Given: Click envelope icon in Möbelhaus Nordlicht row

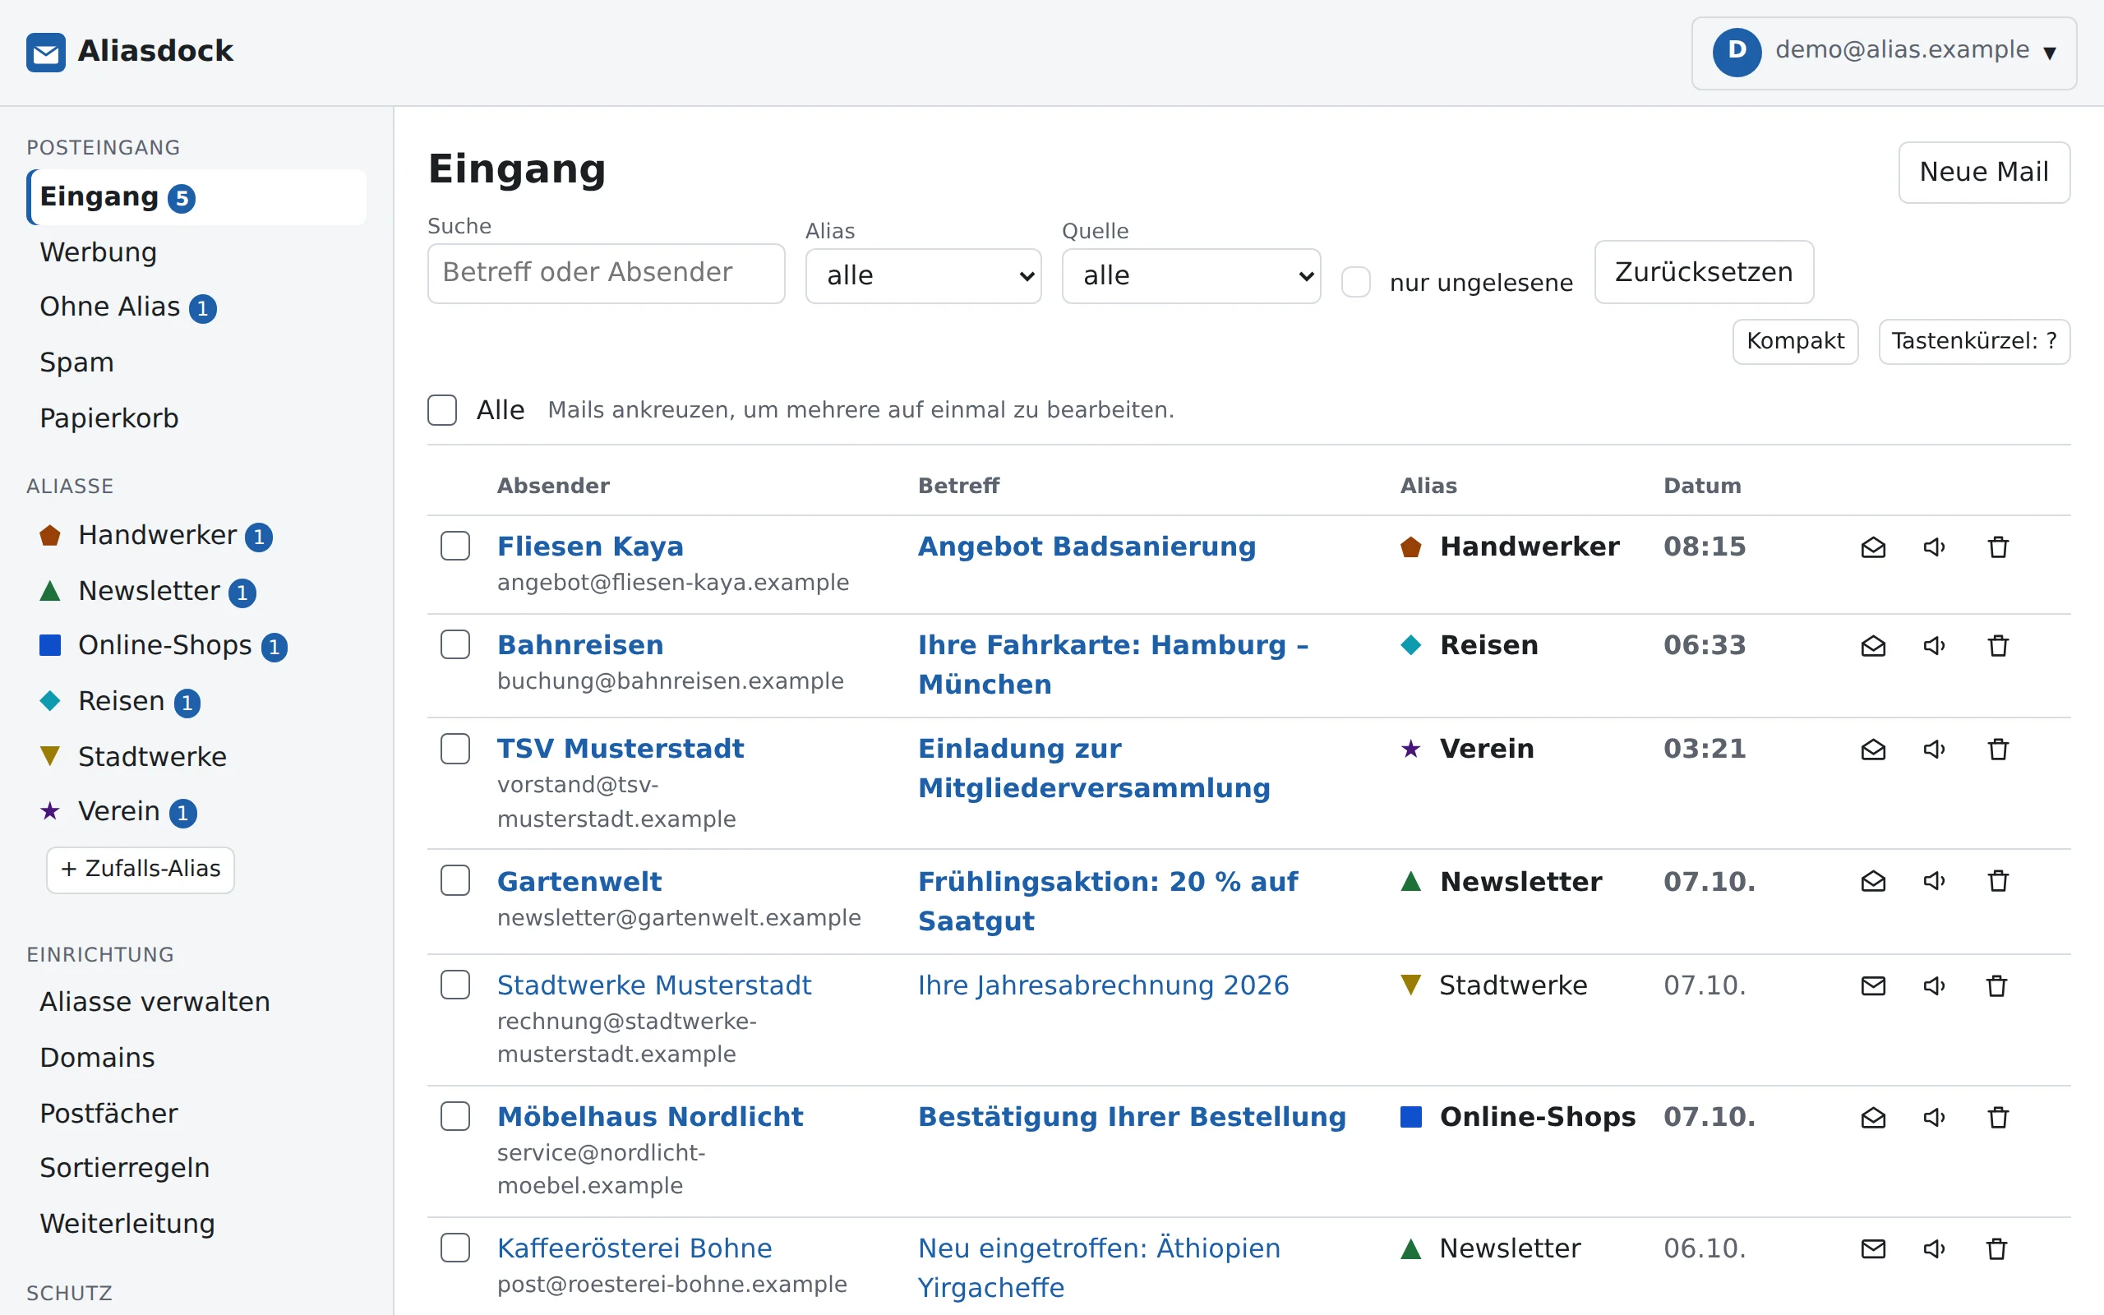Looking at the screenshot, I should tap(1873, 1117).
